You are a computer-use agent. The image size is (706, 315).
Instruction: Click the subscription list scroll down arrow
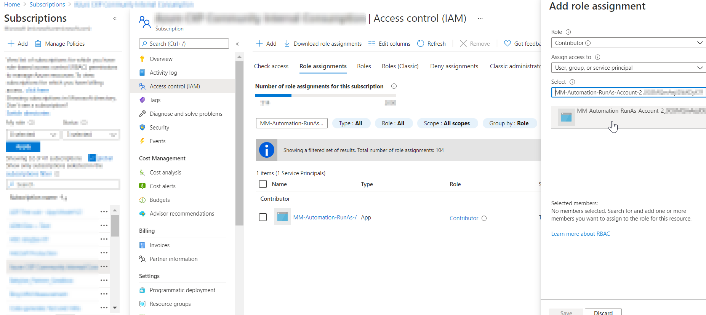click(x=115, y=308)
